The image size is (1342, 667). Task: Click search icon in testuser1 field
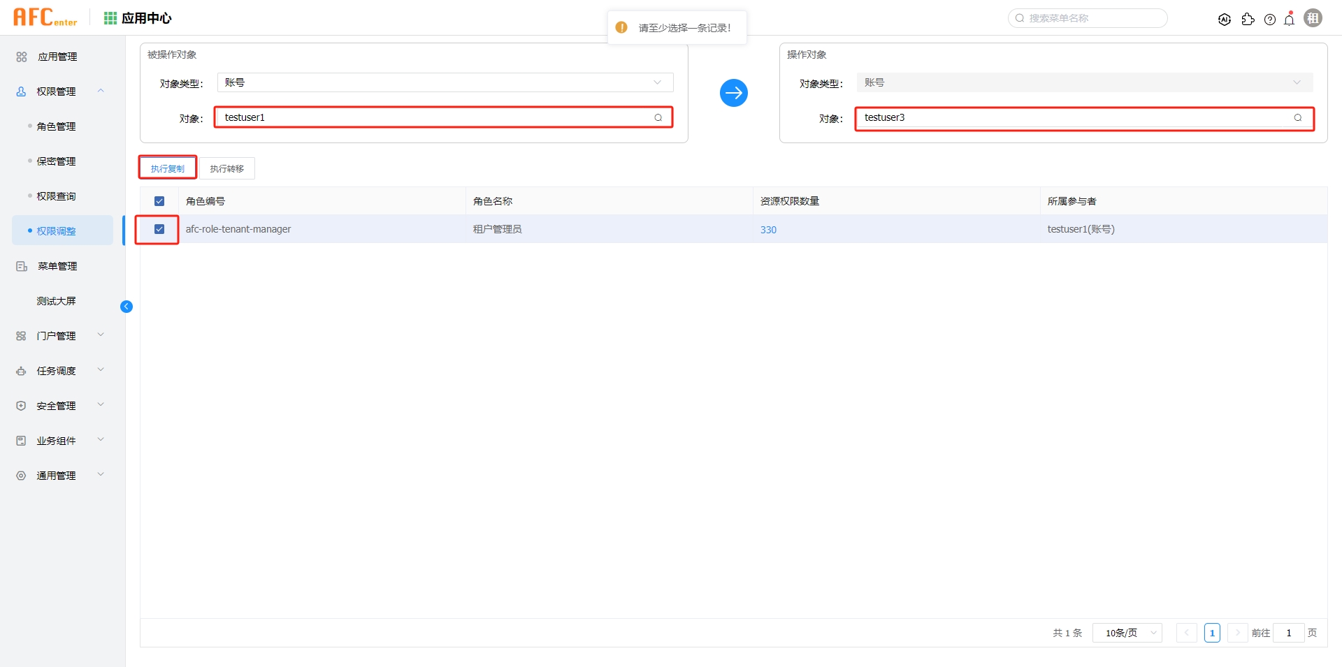tap(658, 117)
